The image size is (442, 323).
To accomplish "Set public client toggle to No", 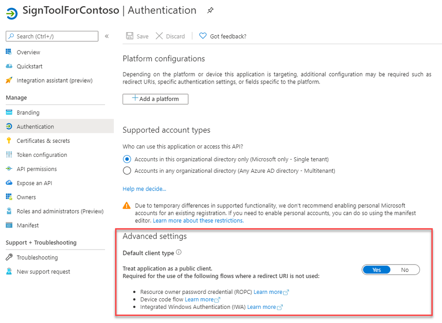I will coord(405,270).
